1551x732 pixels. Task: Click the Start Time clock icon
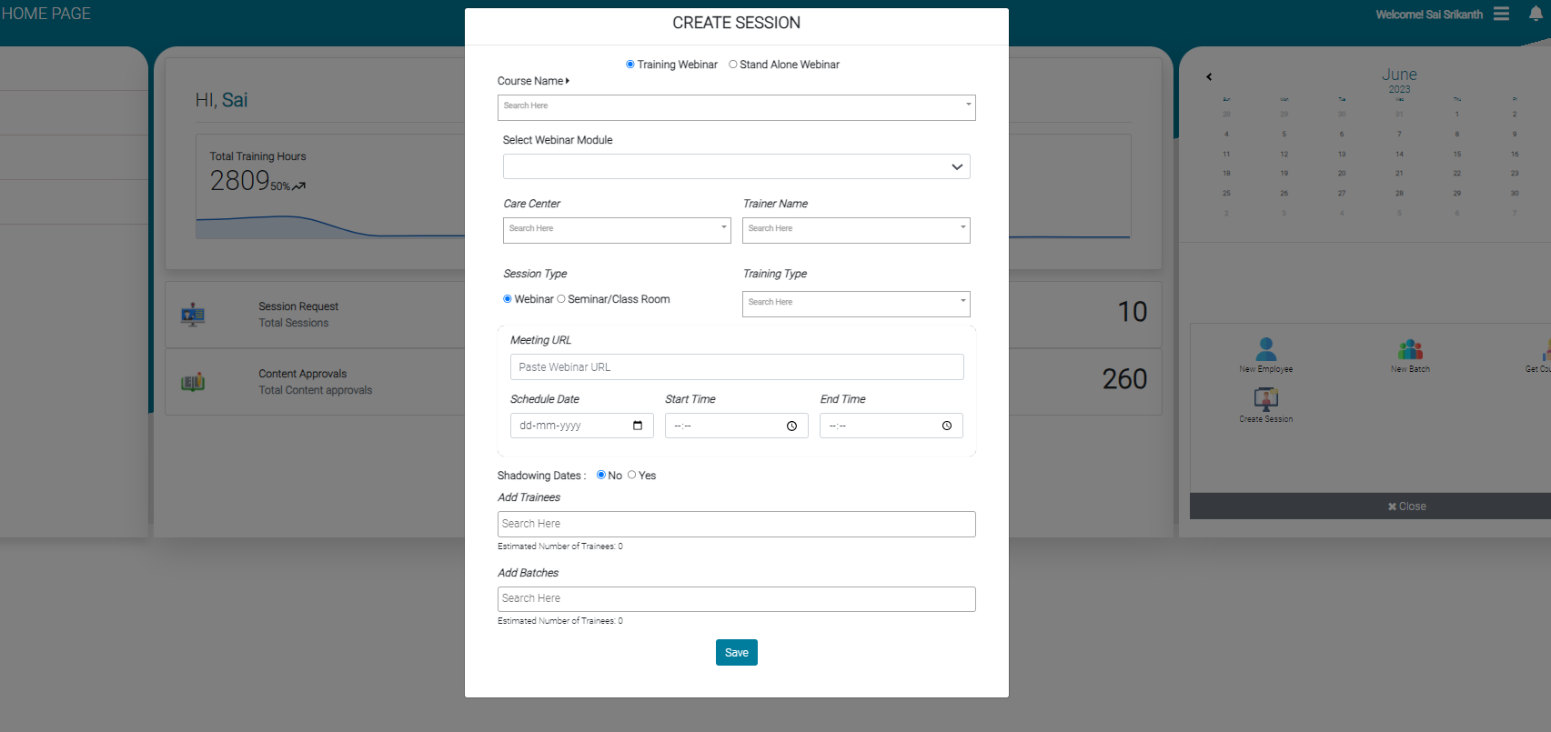(791, 426)
